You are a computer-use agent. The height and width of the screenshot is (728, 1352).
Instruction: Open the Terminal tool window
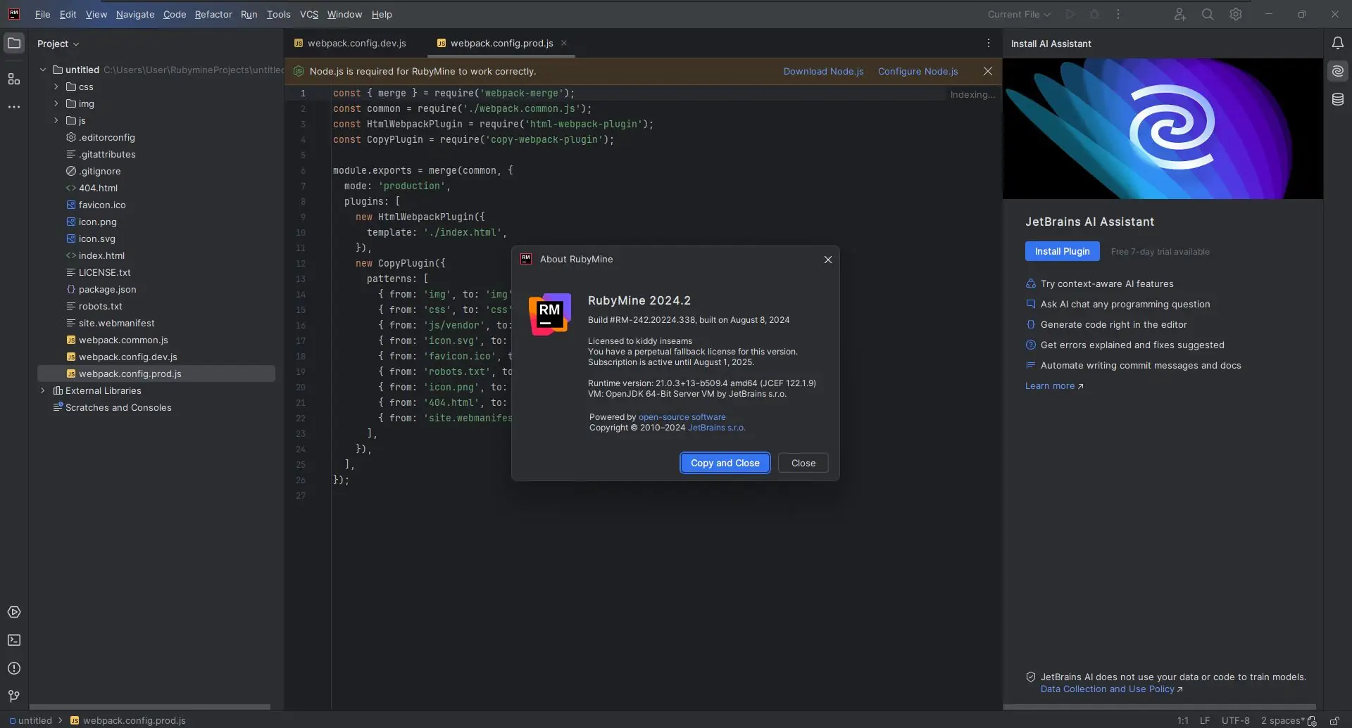(x=14, y=640)
